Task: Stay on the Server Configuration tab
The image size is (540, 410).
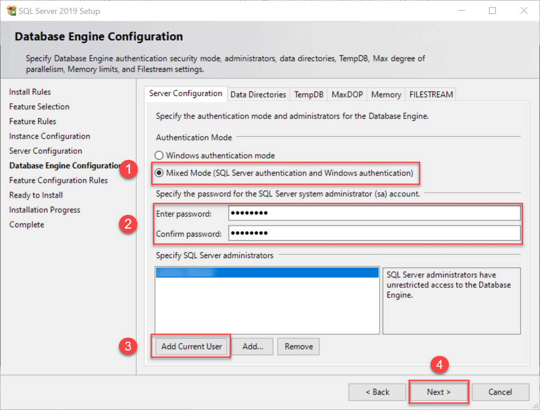Action: (x=185, y=93)
